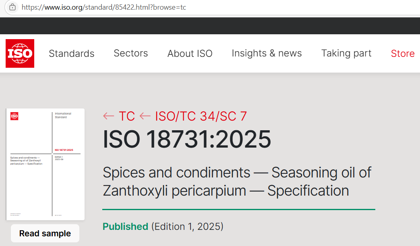Open the Sectors menu
The width and height of the screenshot is (420, 246).
point(130,53)
